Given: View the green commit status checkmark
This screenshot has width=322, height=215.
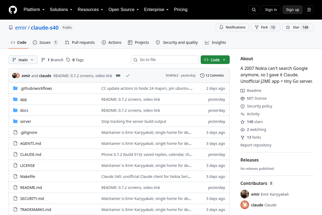Looking at the screenshot, I should 128,76.
